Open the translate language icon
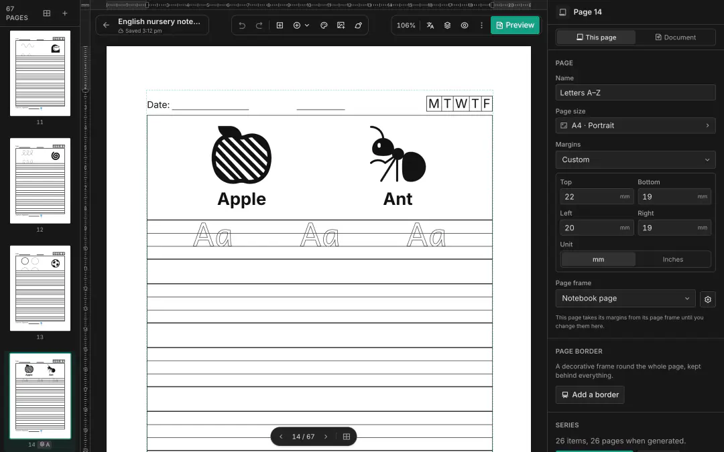The height and width of the screenshot is (452, 724). pyautogui.click(x=430, y=25)
